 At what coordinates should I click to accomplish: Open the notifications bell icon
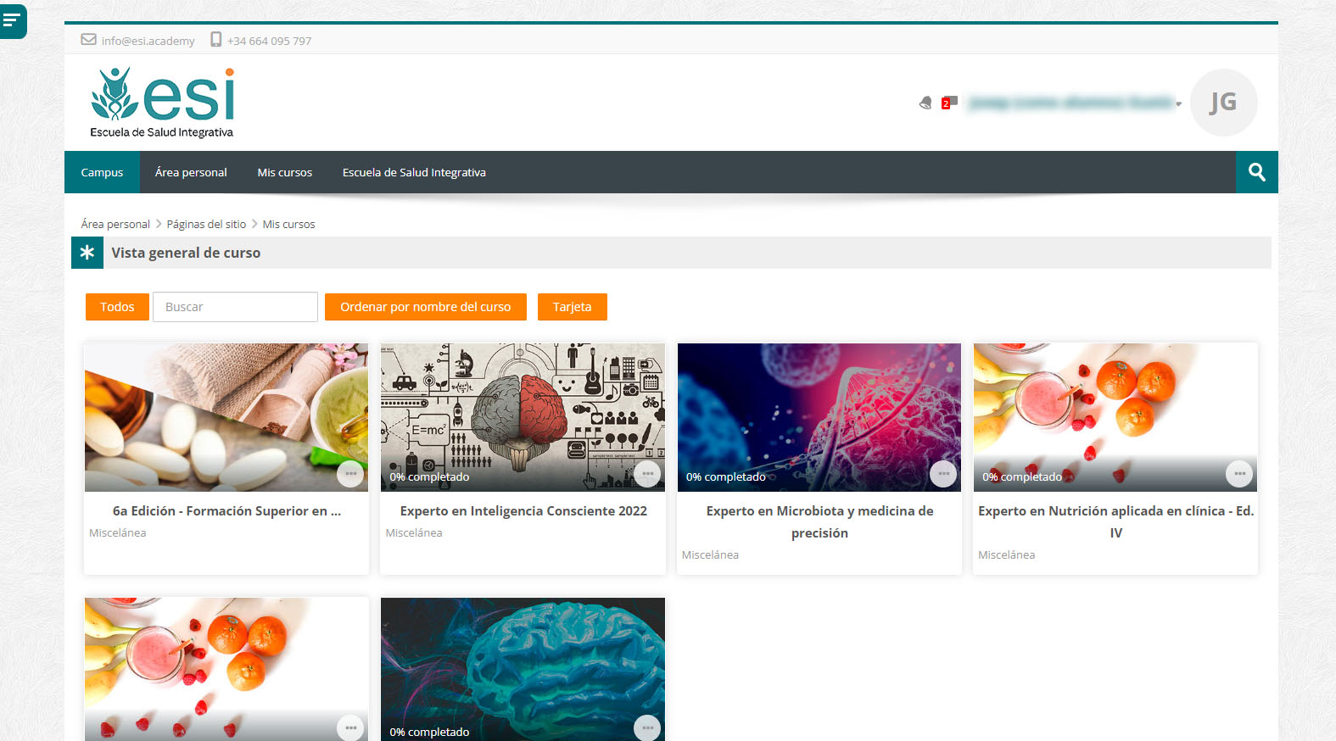click(x=925, y=103)
